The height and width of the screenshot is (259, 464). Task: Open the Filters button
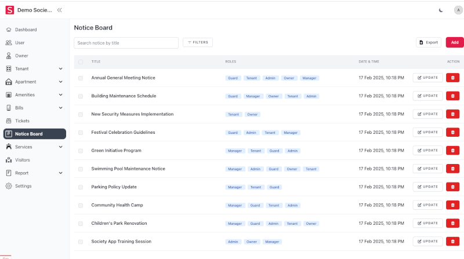pos(198,42)
